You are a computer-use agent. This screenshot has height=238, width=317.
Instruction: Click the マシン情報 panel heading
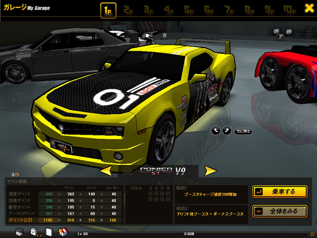click(x=17, y=181)
